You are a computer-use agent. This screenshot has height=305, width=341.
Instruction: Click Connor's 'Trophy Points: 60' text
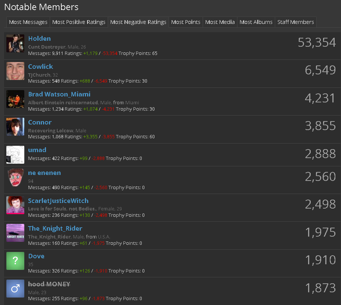(x=135, y=136)
